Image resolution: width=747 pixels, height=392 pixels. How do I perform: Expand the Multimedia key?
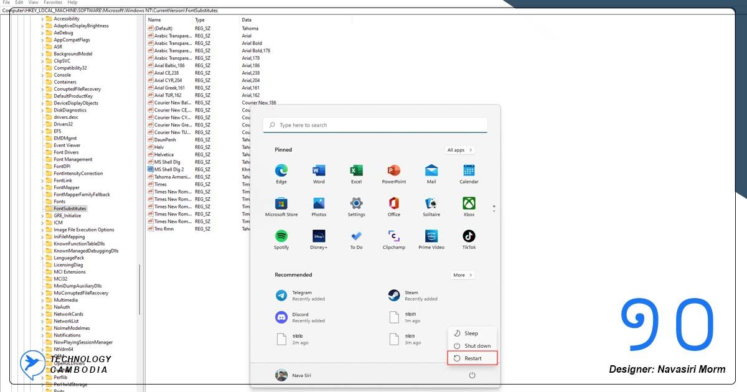[42, 300]
